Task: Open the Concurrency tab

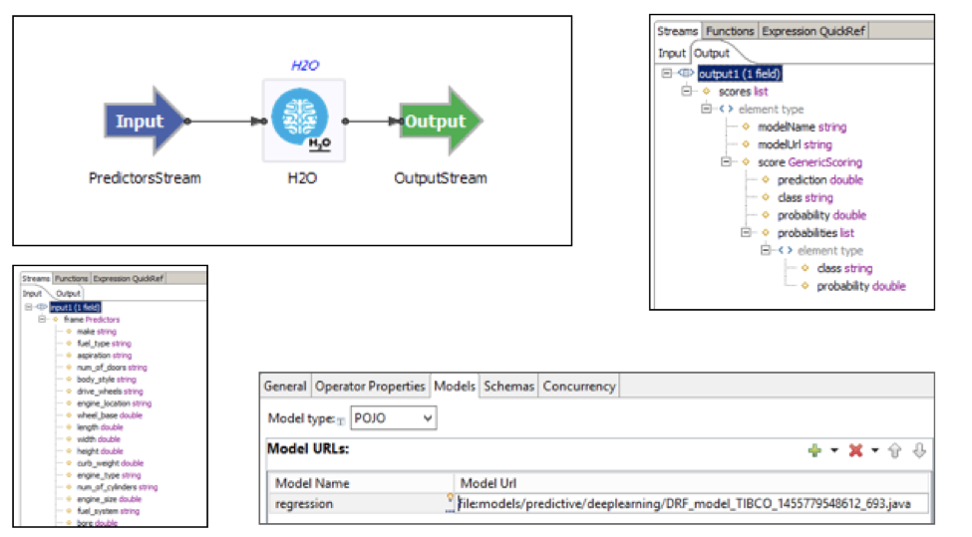Action: [579, 386]
